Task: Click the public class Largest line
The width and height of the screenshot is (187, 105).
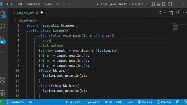Action: tap(48, 30)
